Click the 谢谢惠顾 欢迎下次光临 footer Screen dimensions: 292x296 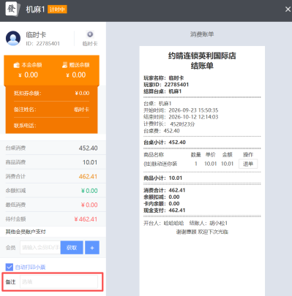pyautogui.click(x=202, y=232)
